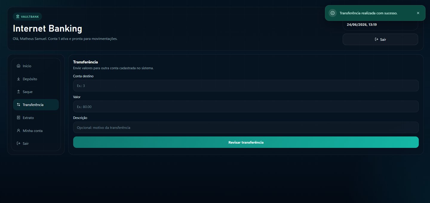Image resolution: width=430 pixels, height=203 pixels.
Task: Click the logout icon in sidebar Sair
Action: pyautogui.click(x=19, y=143)
